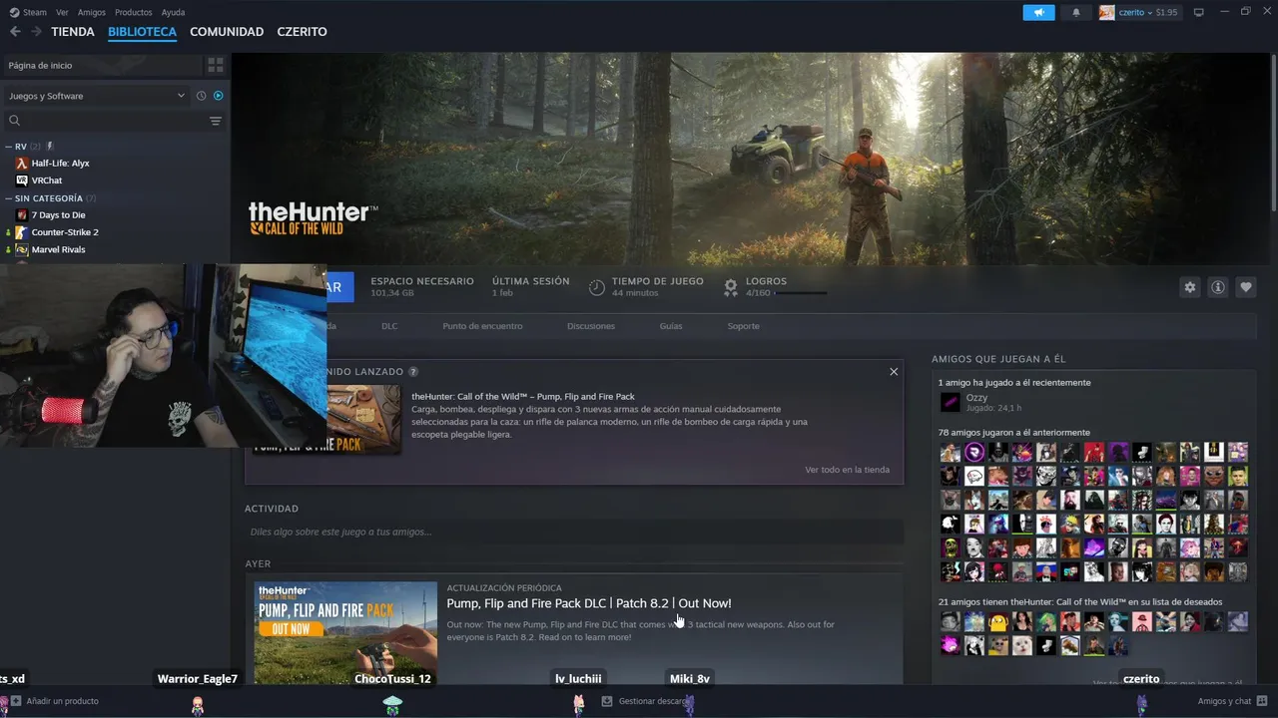Open collections grid view icon

click(216, 65)
